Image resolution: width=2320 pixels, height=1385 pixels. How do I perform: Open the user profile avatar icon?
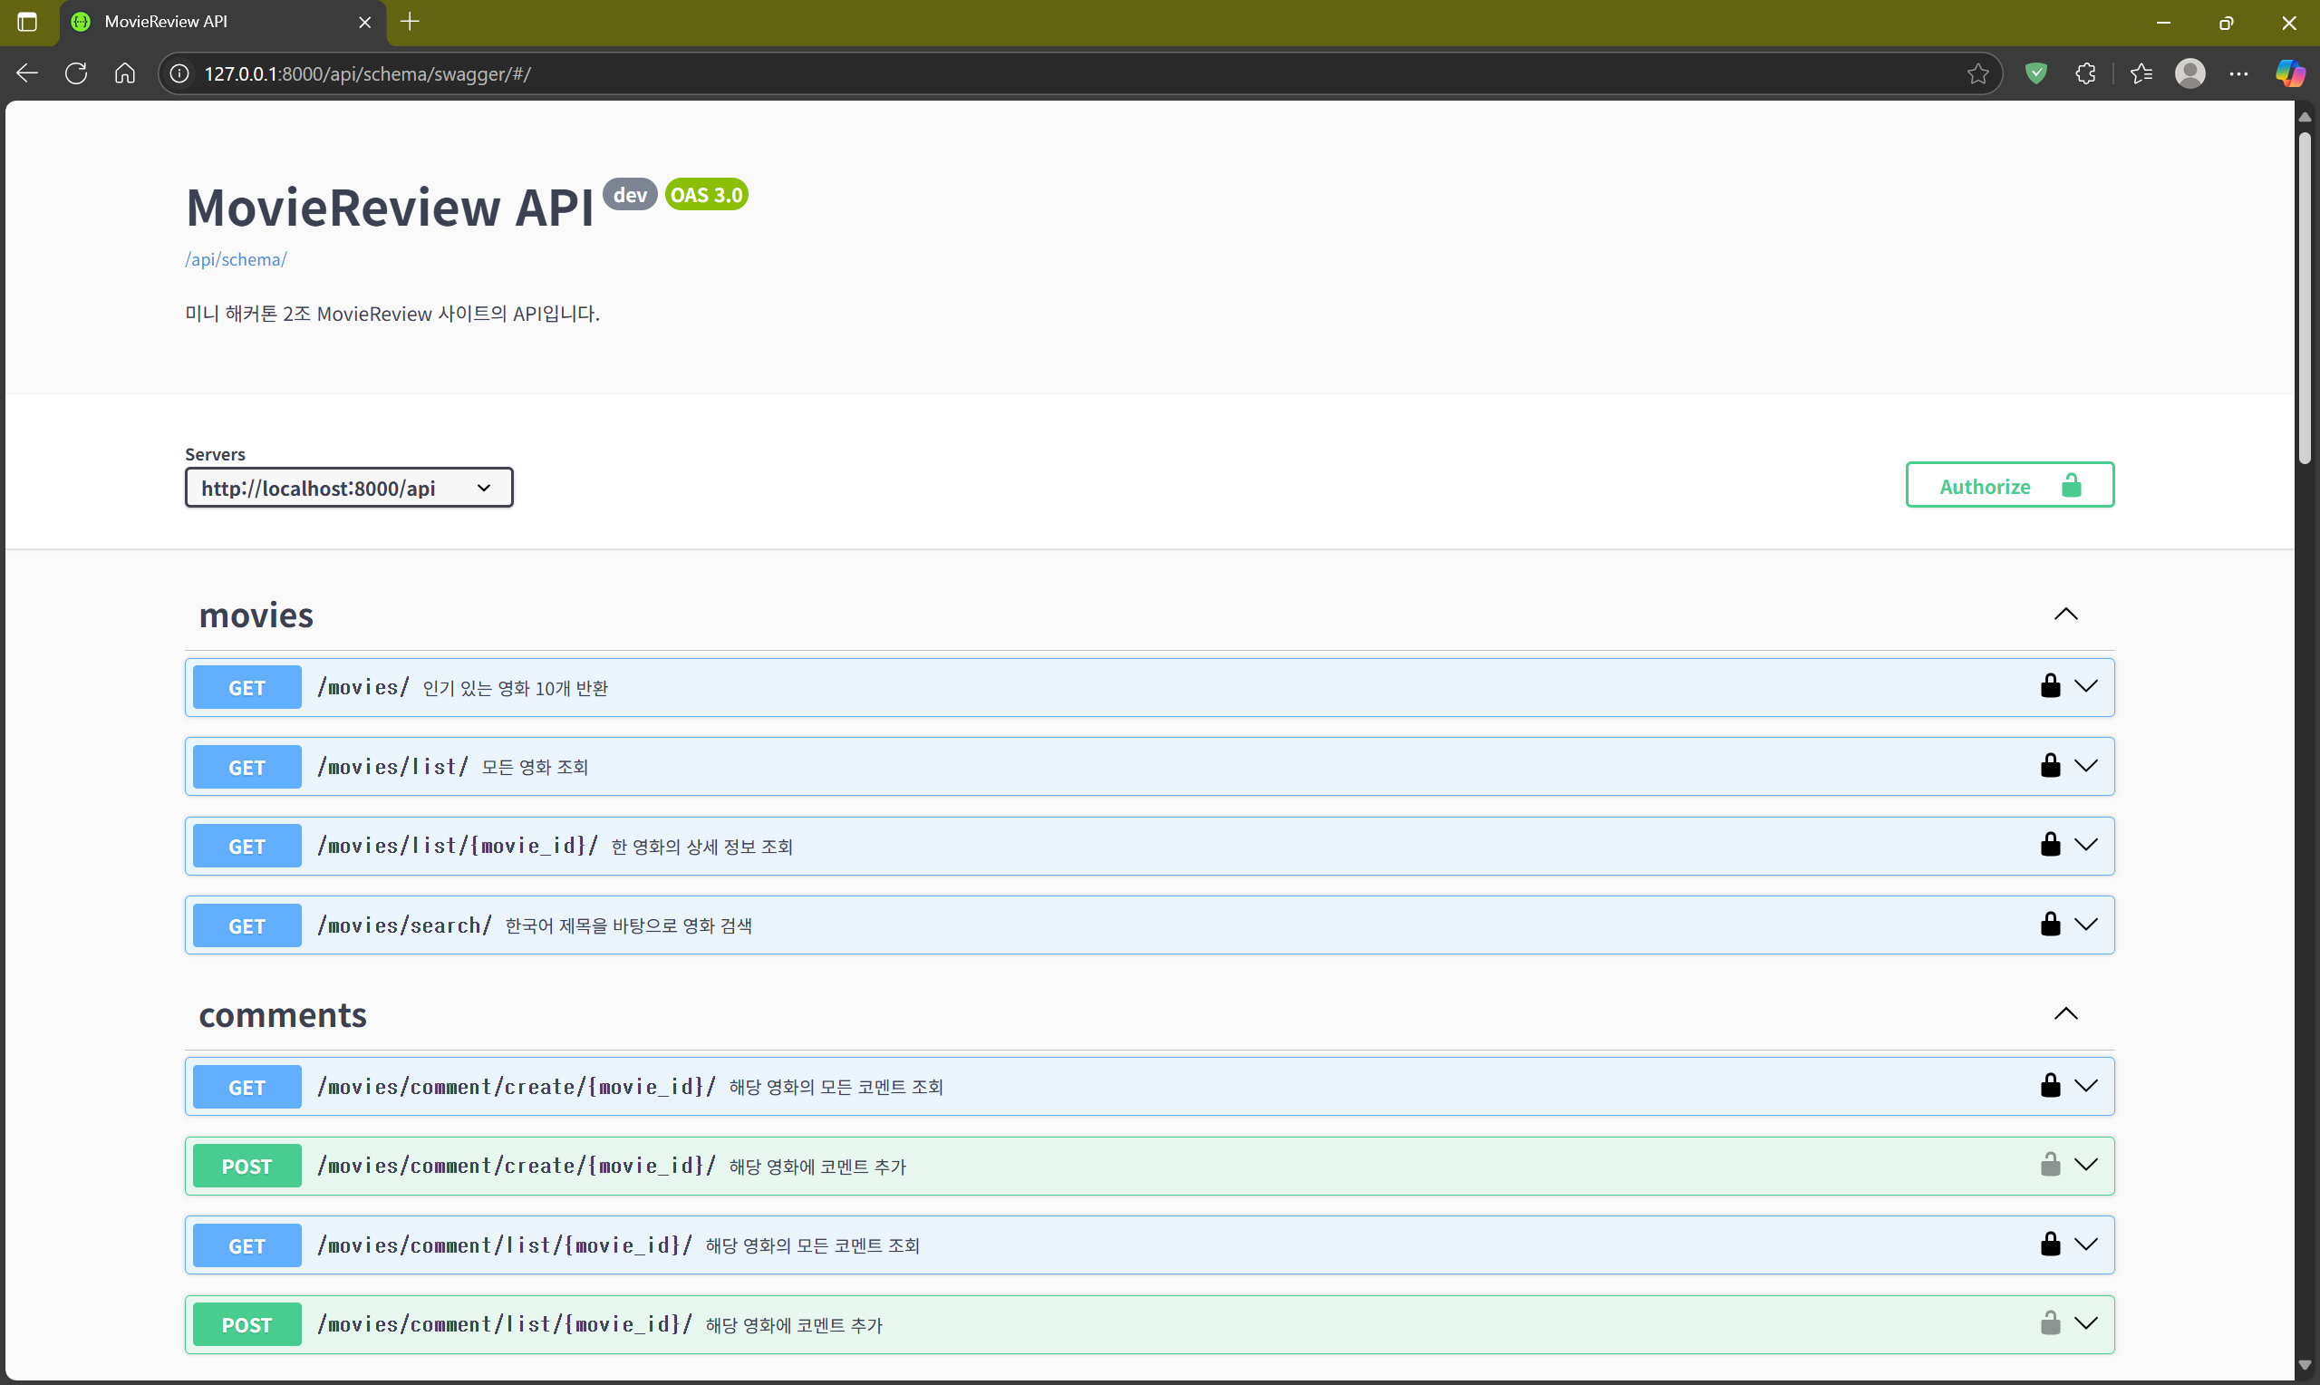tap(2189, 73)
